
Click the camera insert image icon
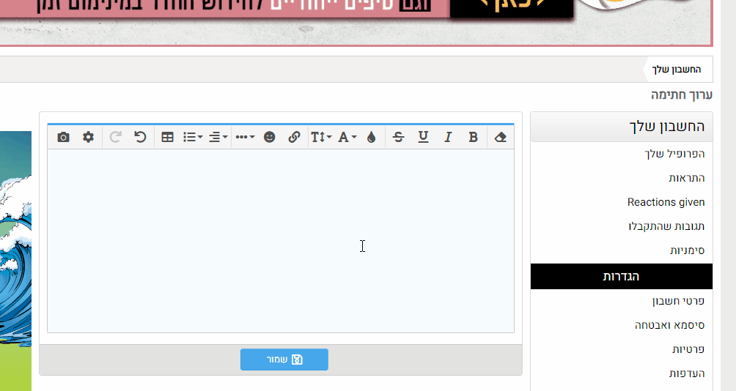[x=63, y=137]
